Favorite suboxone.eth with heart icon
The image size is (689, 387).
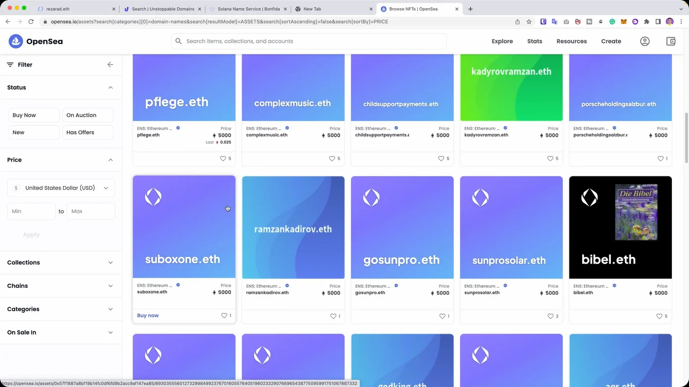pos(224,315)
